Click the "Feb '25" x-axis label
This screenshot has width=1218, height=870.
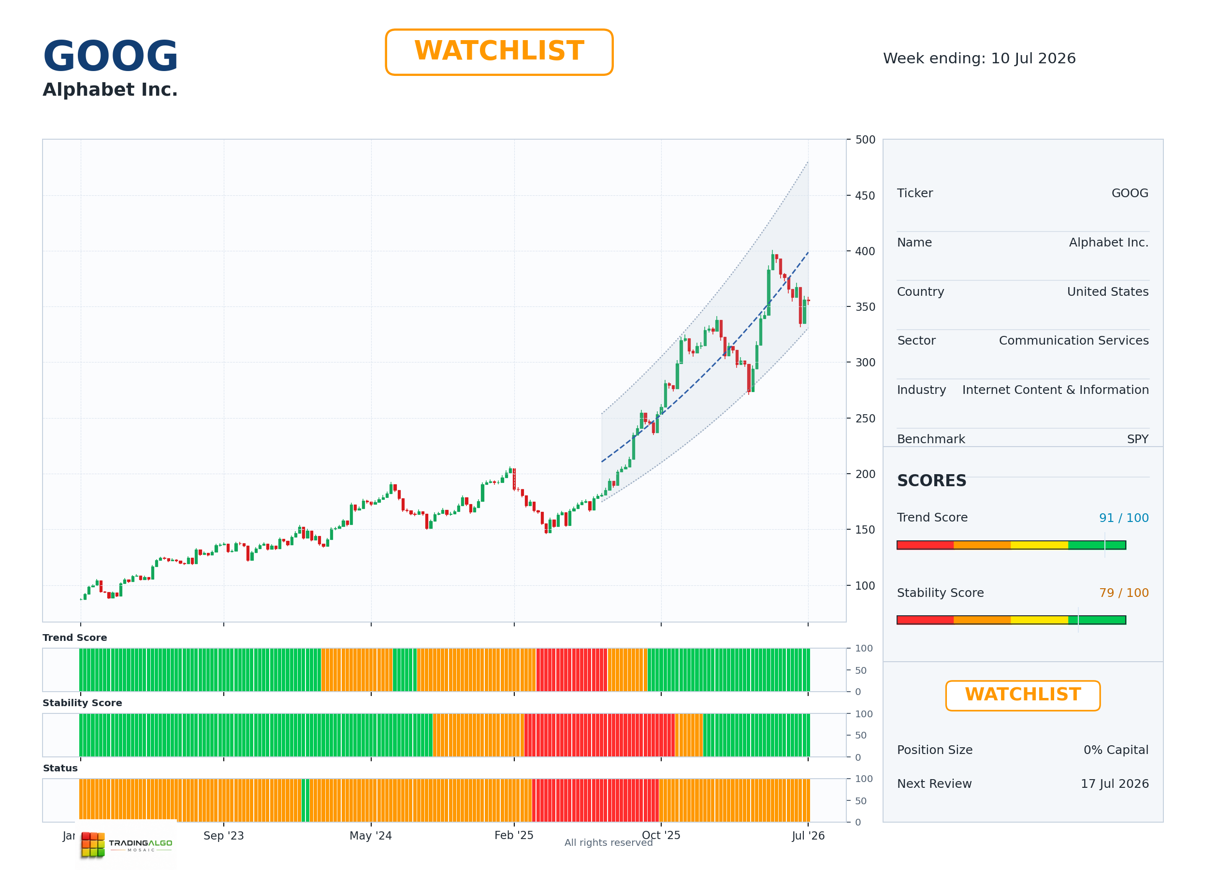coord(514,836)
